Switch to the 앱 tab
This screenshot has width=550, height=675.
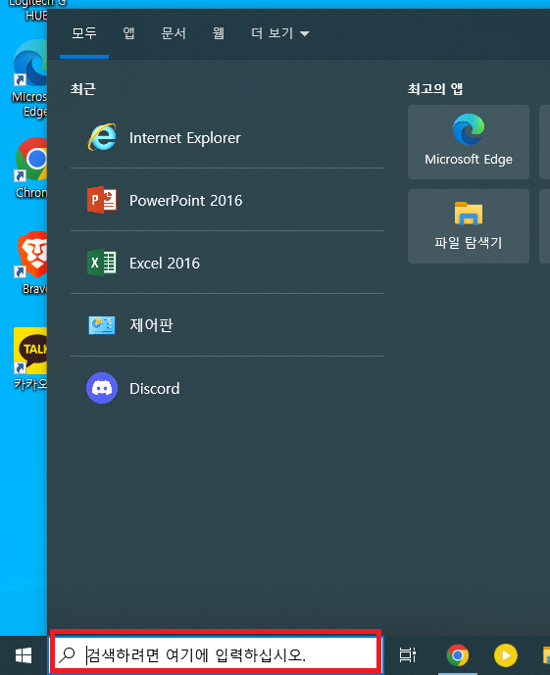128,33
